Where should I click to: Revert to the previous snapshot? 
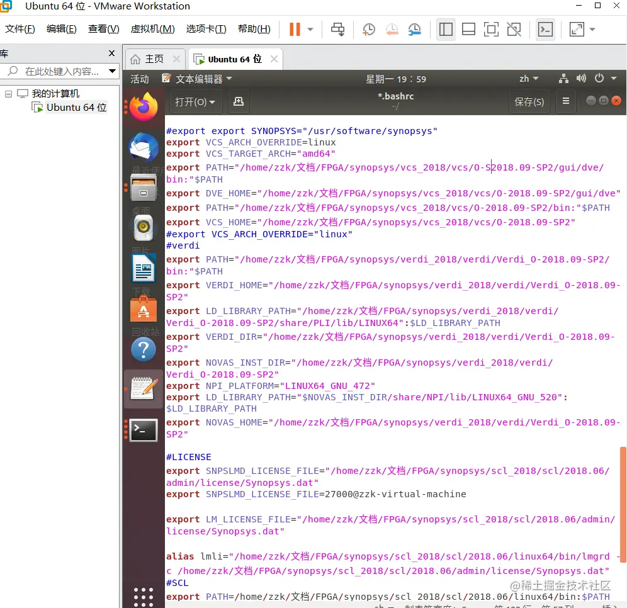[x=392, y=29]
